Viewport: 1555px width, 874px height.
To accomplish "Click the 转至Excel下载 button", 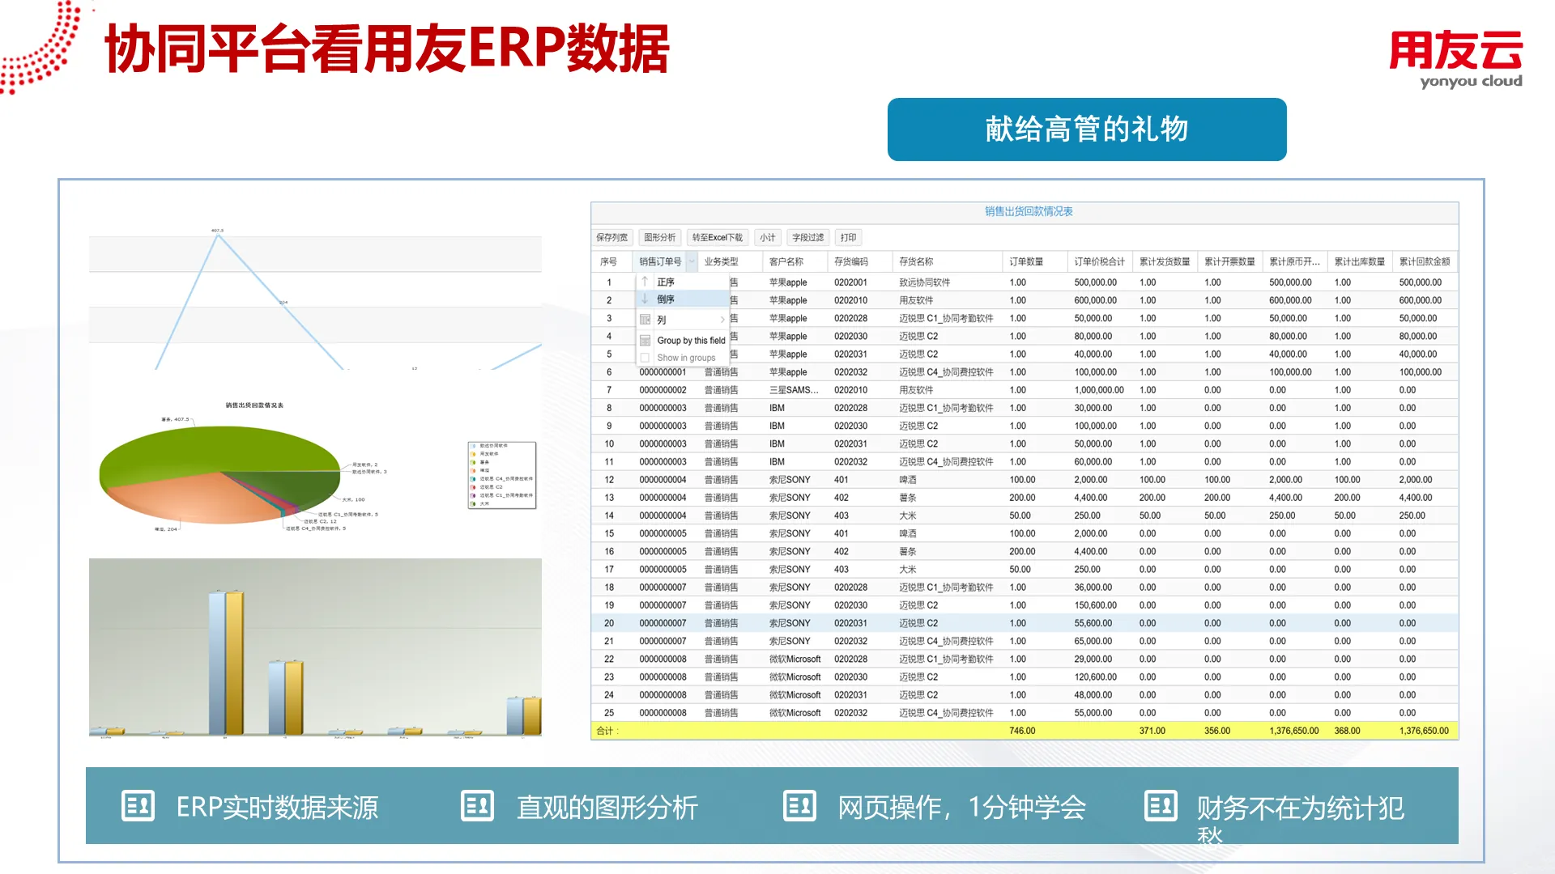I will tap(718, 237).
